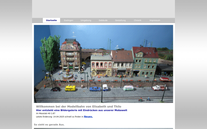The height and width of the screenshot is (129, 207).
Task: Open the Gestaltung section
Action: [x=120, y=20]
